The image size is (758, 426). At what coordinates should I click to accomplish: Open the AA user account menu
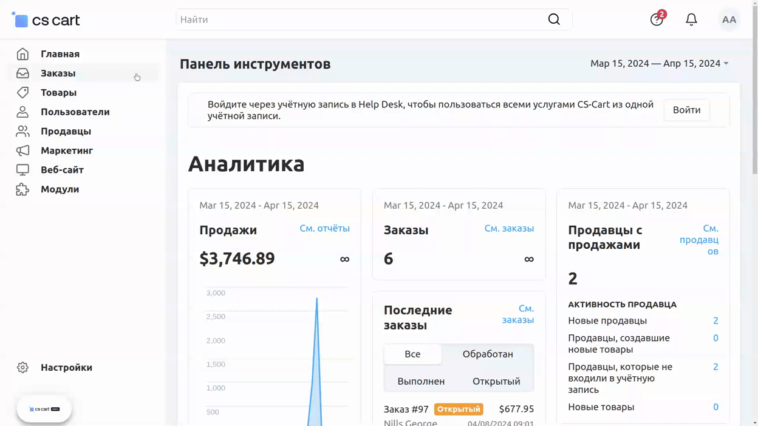[729, 20]
